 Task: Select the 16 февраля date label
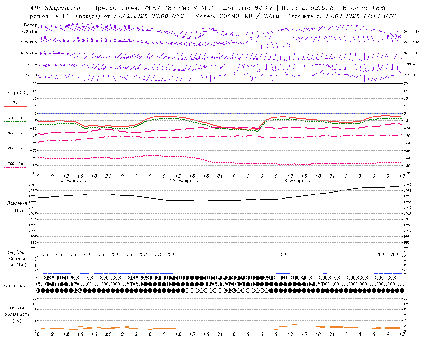pos(296,181)
